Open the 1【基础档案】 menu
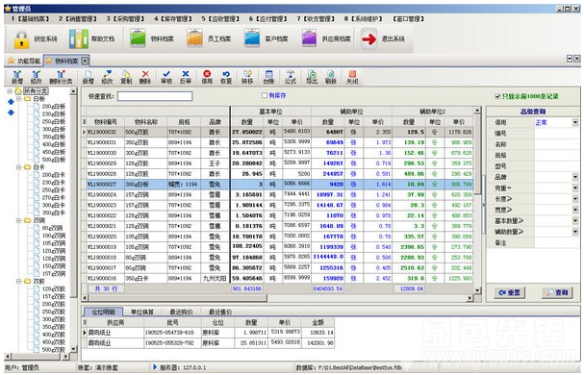Viewport: 584px width, 375px height. coord(31,18)
